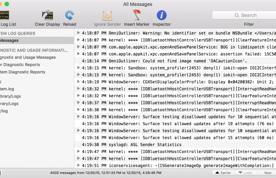Expand the iconservicesagent message at 4:19:51
This screenshot has height=178, width=276.
coord(78,166)
